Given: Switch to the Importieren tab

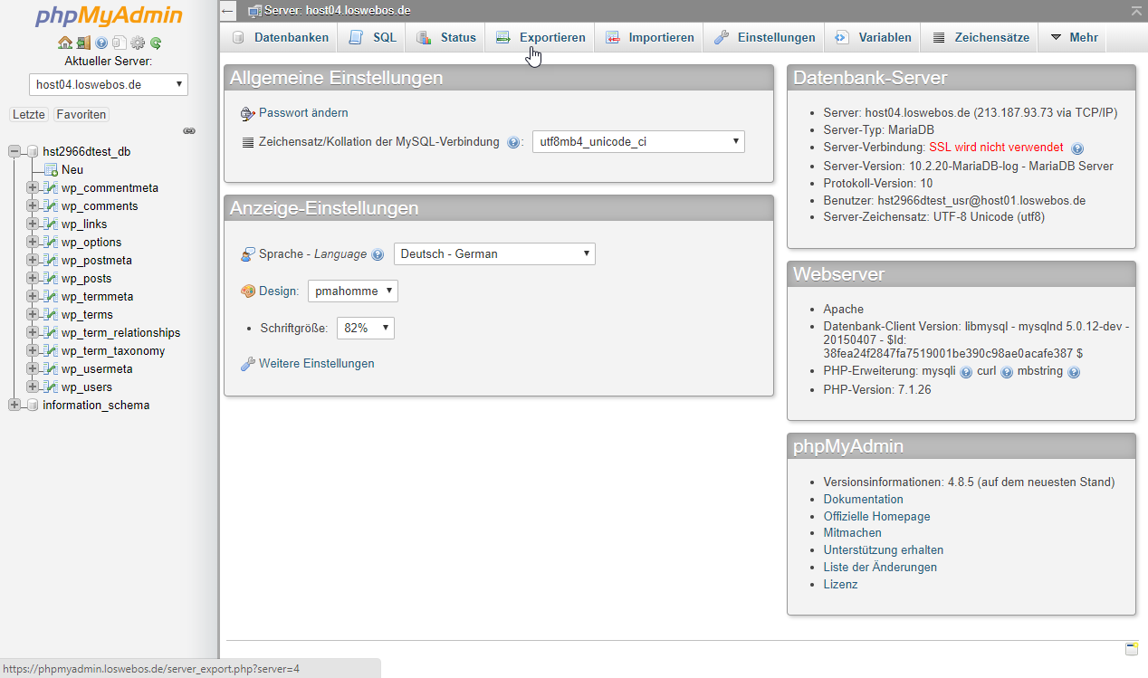Looking at the screenshot, I should coord(650,37).
